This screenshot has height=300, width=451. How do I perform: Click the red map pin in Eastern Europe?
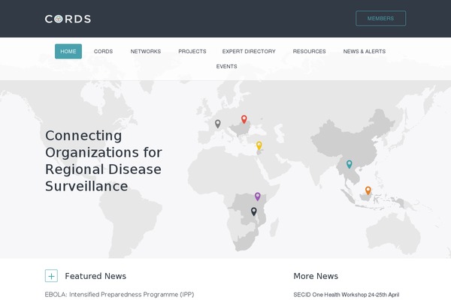tap(244, 119)
